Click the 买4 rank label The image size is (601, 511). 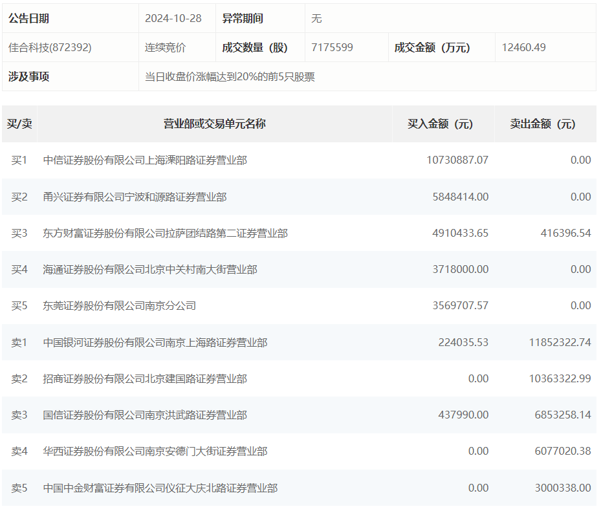click(x=19, y=270)
